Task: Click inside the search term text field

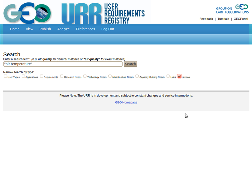Action: pos(63,64)
